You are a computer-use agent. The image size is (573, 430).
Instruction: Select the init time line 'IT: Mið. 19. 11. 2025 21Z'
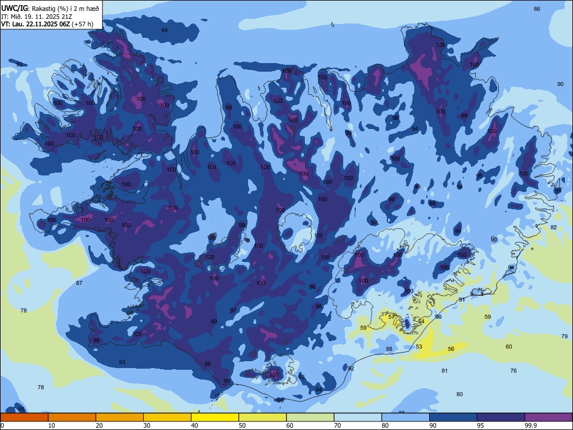pos(37,17)
